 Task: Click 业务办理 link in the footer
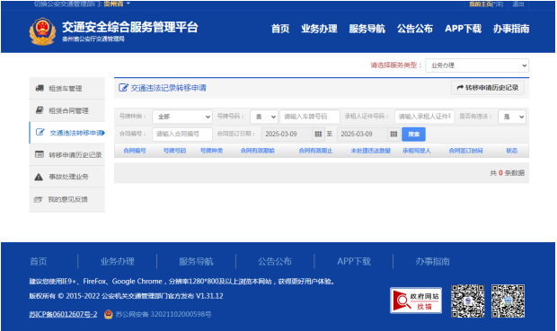117,261
